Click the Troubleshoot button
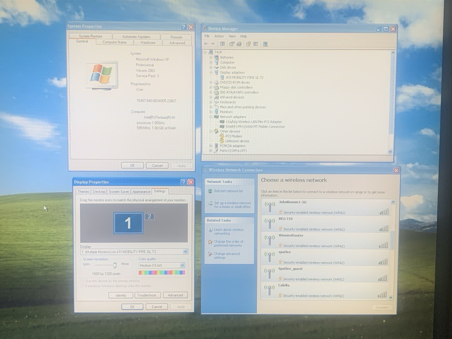Viewport: 452px width, 339px height. tap(147, 295)
